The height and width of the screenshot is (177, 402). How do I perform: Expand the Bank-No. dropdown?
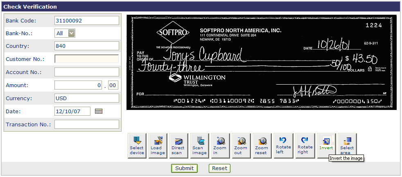pos(72,33)
